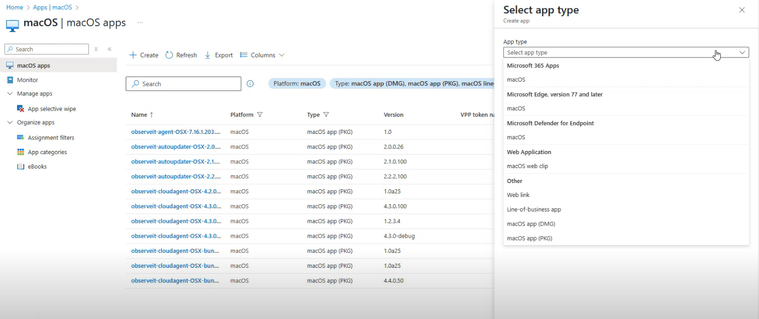
Task: Click the Columns list icon
Action: tap(244, 55)
